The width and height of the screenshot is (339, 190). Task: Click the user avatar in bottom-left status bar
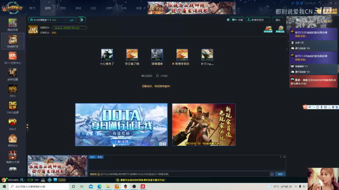click(x=4, y=180)
